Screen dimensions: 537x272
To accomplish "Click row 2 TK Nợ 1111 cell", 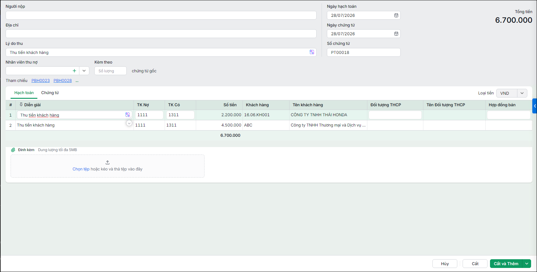I will coord(149,125).
